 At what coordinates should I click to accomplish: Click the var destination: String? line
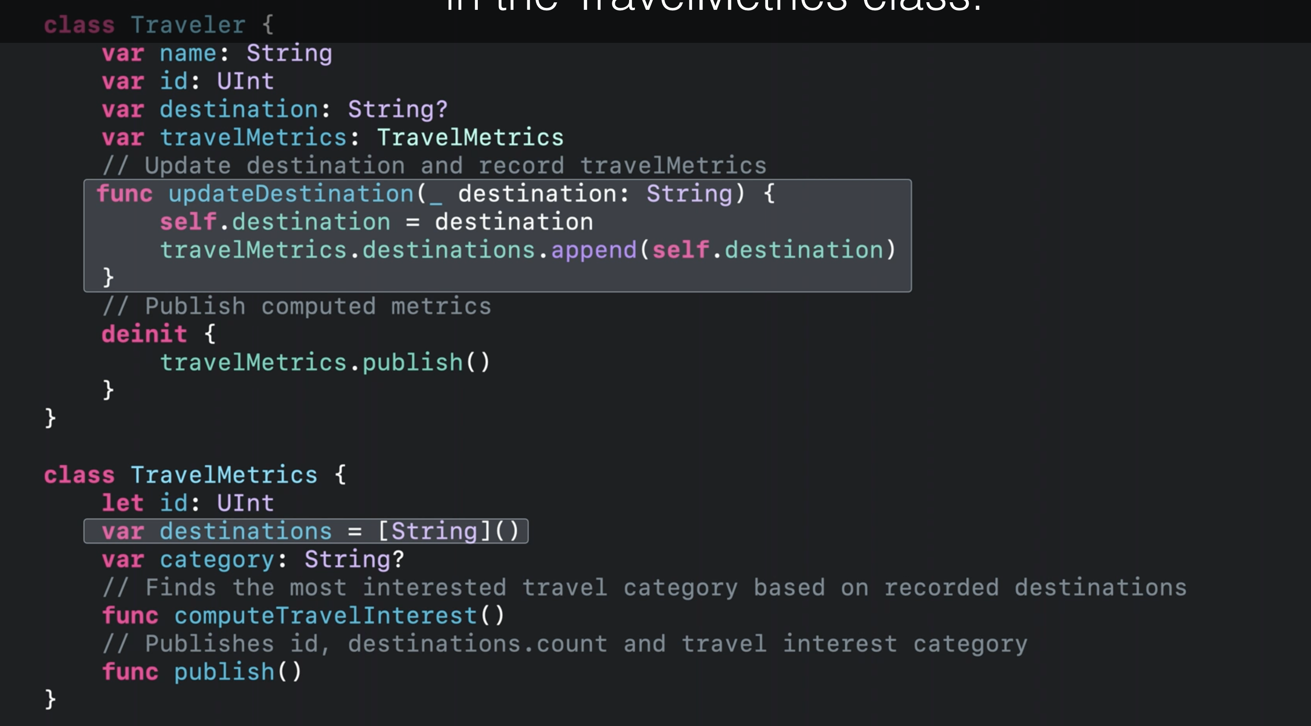[x=274, y=110]
